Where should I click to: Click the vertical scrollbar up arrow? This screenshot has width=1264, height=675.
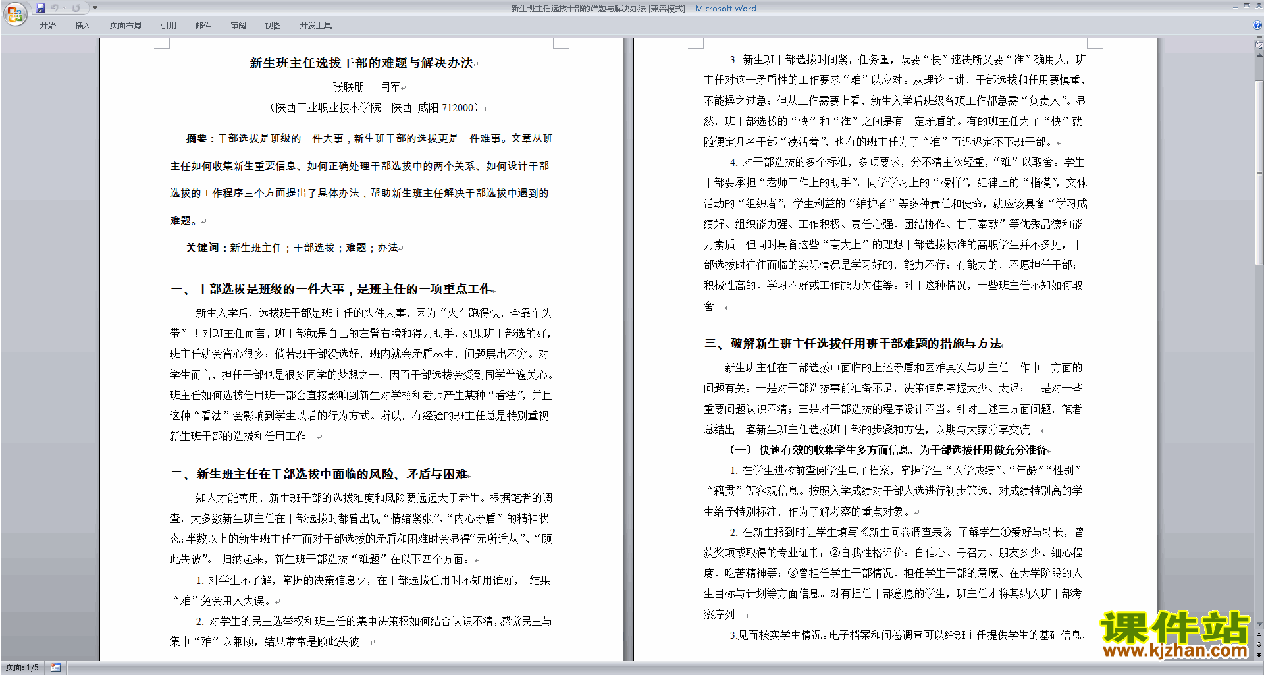coord(1259,55)
